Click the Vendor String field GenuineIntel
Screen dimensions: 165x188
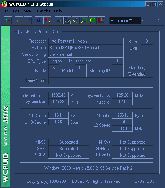point(86,54)
